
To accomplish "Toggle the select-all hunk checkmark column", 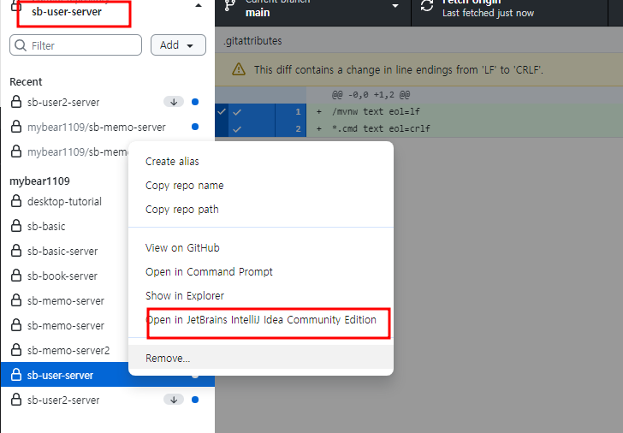I will (222, 120).
